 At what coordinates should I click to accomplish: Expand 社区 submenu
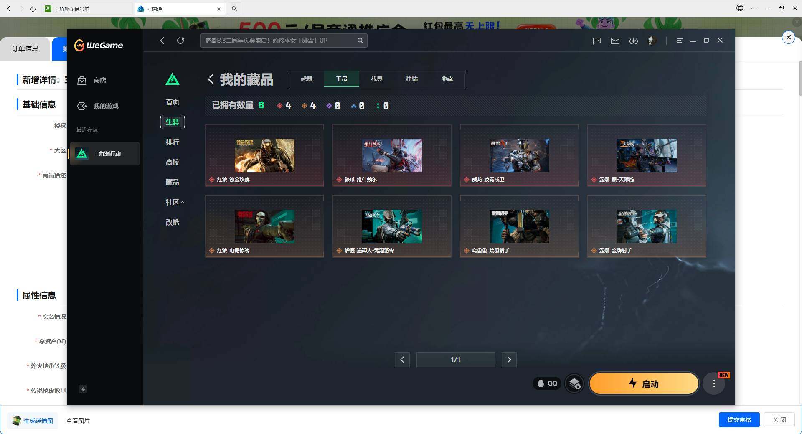pyautogui.click(x=175, y=202)
